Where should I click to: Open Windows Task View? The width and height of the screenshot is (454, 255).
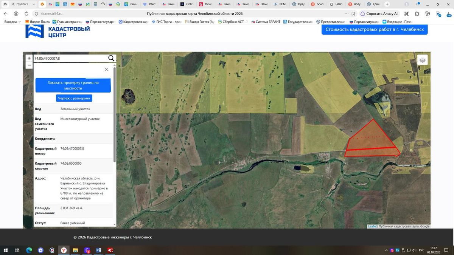pos(17,250)
